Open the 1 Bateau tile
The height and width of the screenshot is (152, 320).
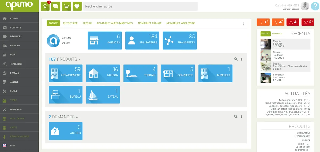103,95
